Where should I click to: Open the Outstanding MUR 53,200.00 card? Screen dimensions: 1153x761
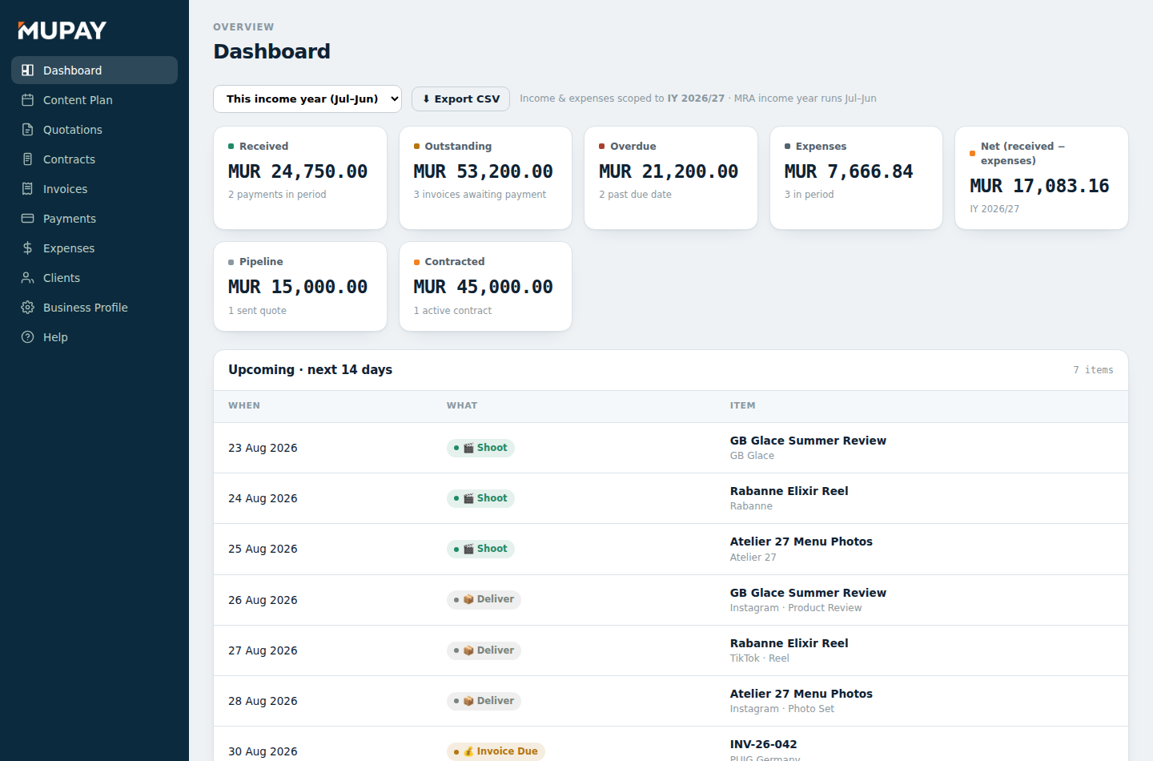485,178
